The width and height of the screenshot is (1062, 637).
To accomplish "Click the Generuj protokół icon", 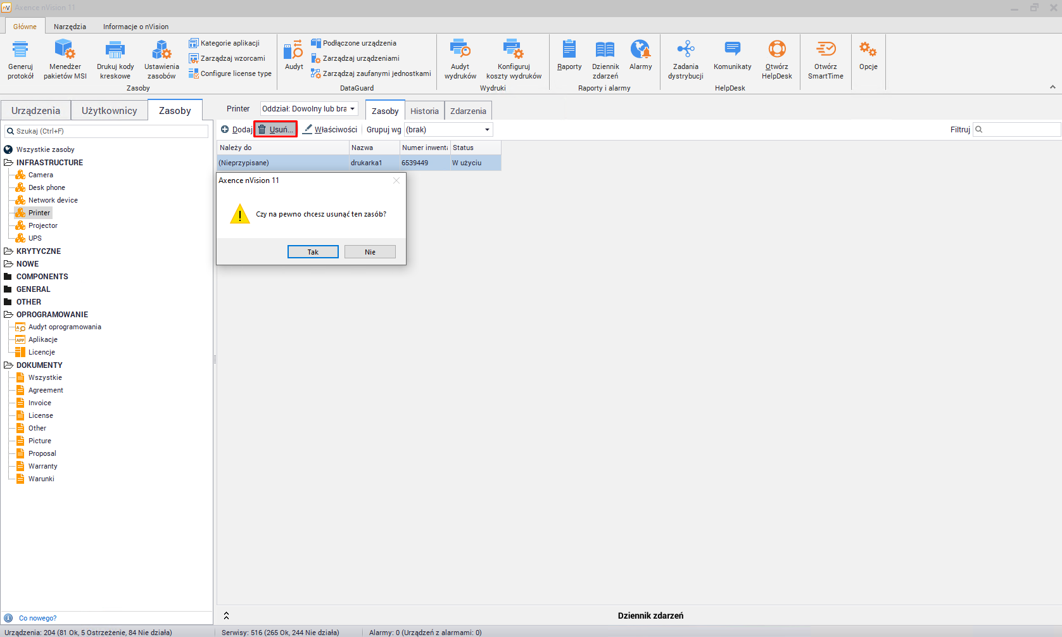I will 20,51.
